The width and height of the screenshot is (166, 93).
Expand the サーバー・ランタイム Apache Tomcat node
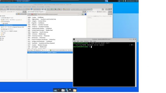coord(1,27)
